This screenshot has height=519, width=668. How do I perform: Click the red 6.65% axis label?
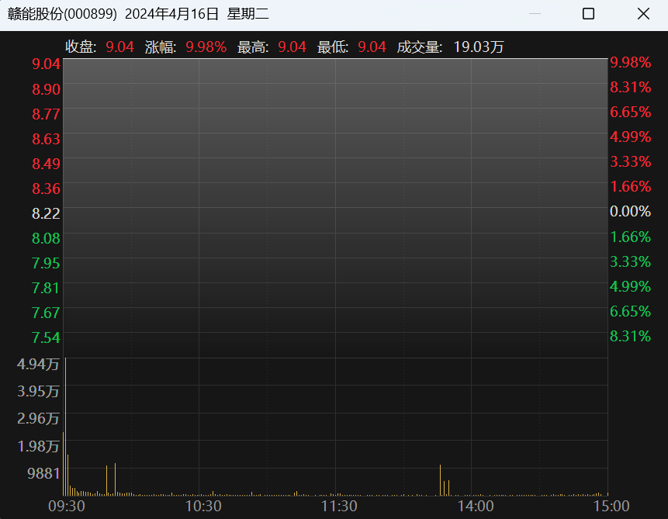tap(630, 112)
